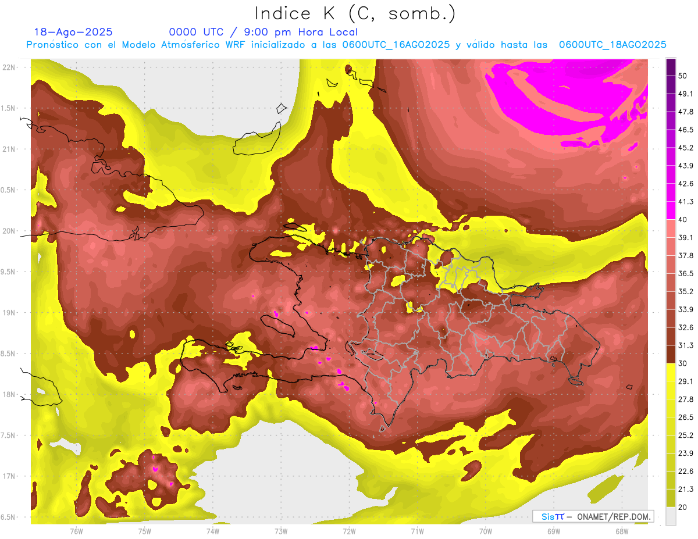Click the legend value '27.8'
This screenshot has width=698, height=539.
[686, 399]
